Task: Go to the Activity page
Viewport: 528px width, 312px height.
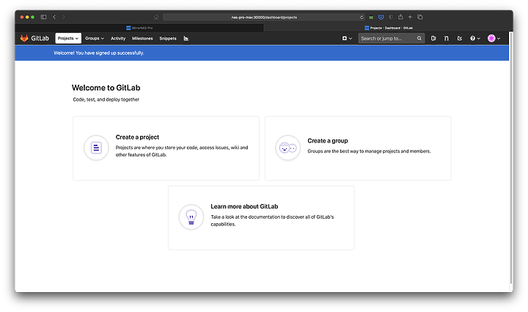Action: tap(118, 38)
